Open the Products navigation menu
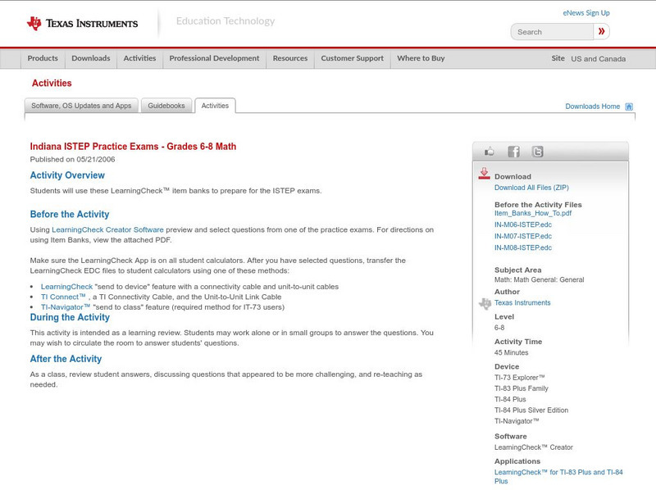Screen dimensions: 656x490 click(43, 58)
